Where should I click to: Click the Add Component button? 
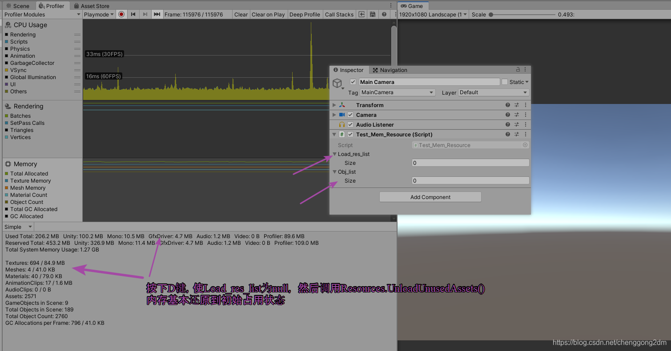click(430, 197)
